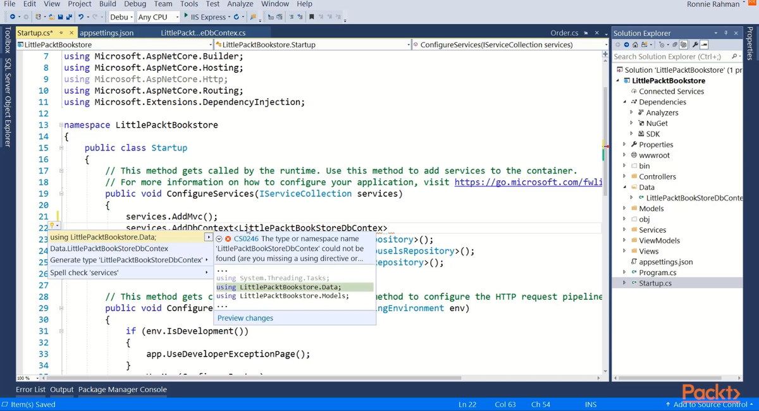Select appsettings.json in Solution Explorer
This screenshot has width=759, height=411.
(665, 262)
